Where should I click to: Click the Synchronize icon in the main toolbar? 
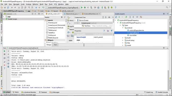coord(8,7)
